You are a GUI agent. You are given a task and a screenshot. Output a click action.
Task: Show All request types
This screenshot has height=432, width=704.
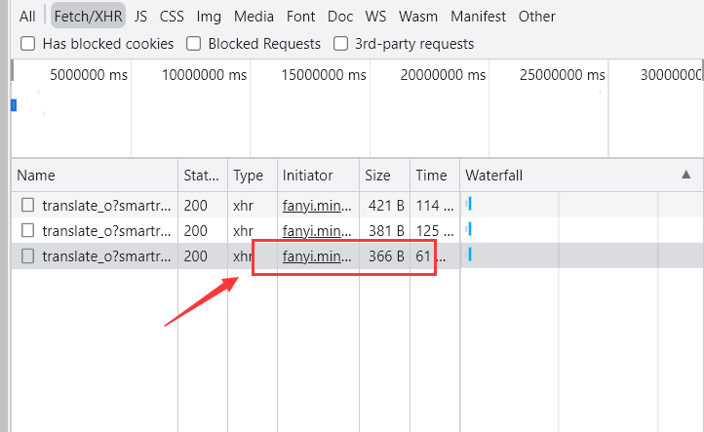(27, 17)
